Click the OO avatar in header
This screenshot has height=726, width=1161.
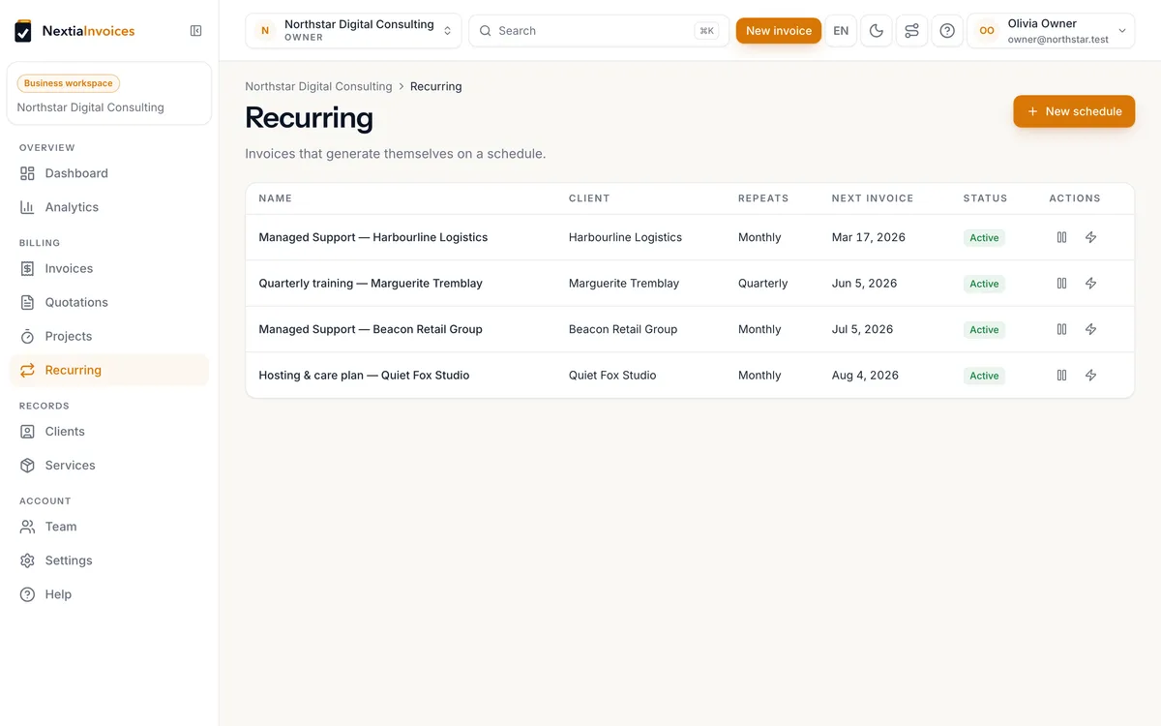(987, 31)
